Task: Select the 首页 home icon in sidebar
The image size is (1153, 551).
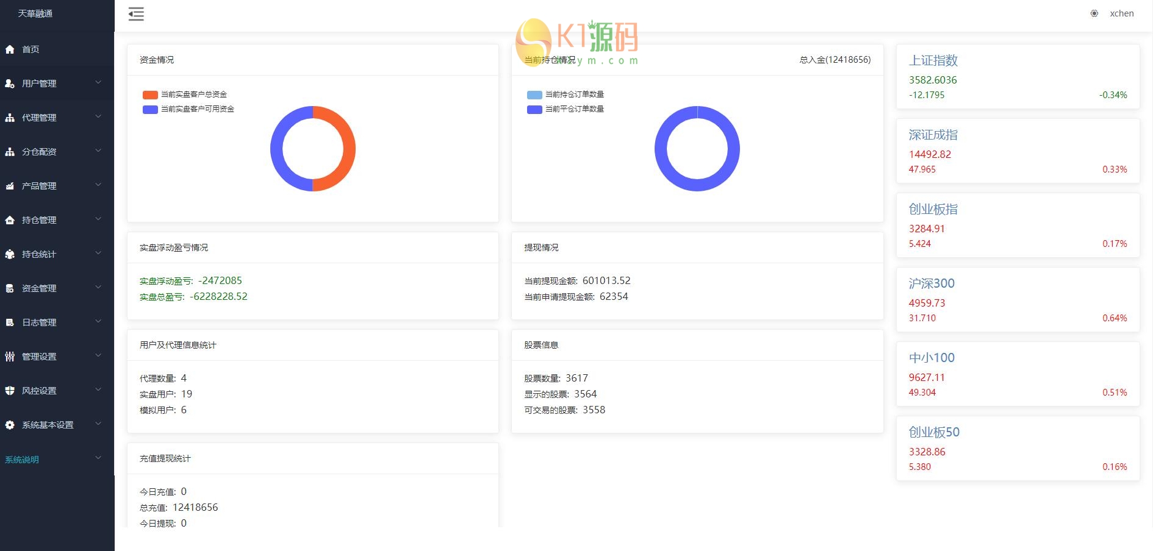Action: point(10,49)
